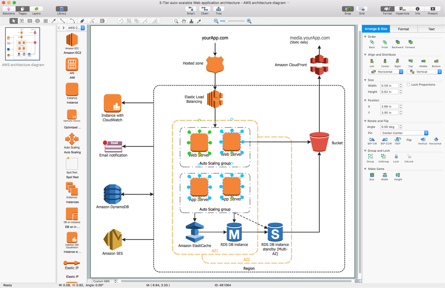Enable the Lock Proportions checkbox
445x288 pixels.
409,85
